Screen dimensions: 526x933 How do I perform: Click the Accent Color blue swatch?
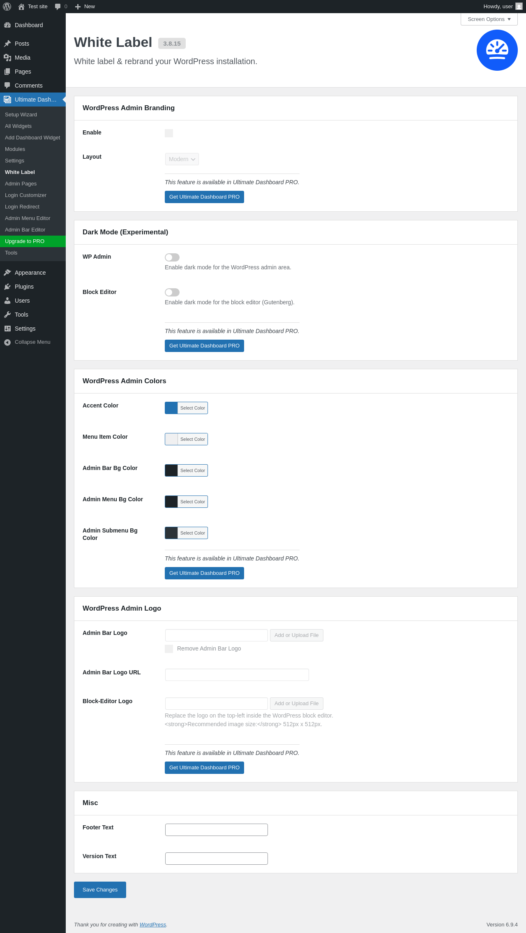pyautogui.click(x=171, y=408)
